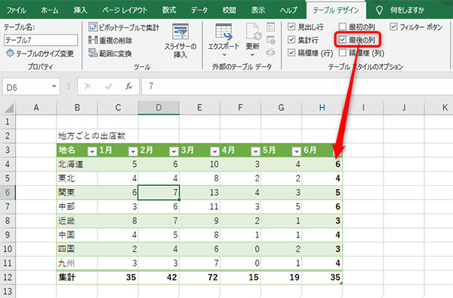Click cell with 北海道

tap(77, 164)
